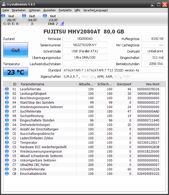Select the Disk 2 status orb
Image resolution: width=169 pixels, height=195 pixels.
pos(45,16)
